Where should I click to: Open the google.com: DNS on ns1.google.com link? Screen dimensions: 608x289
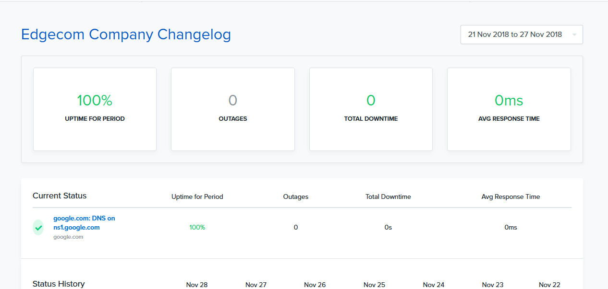click(x=84, y=223)
